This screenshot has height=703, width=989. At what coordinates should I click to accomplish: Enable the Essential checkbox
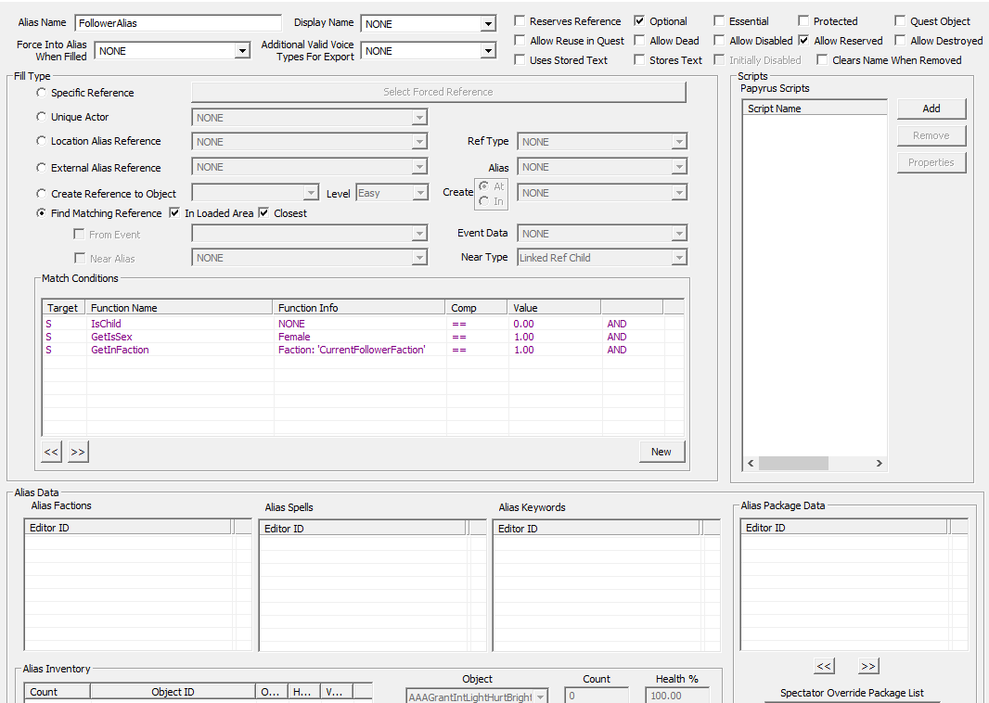click(720, 20)
